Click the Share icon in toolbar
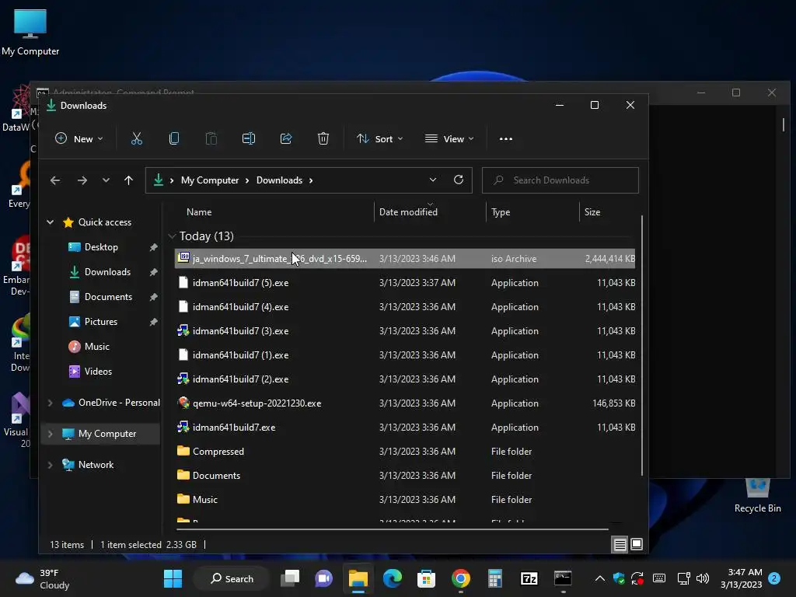 286,138
